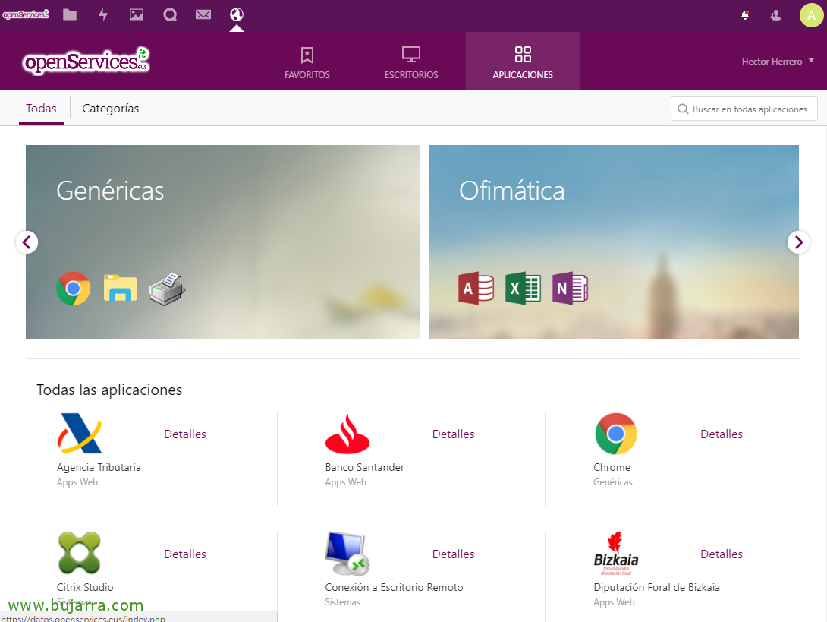Show next category with right carousel arrow
The width and height of the screenshot is (827, 622).
pos(798,242)
